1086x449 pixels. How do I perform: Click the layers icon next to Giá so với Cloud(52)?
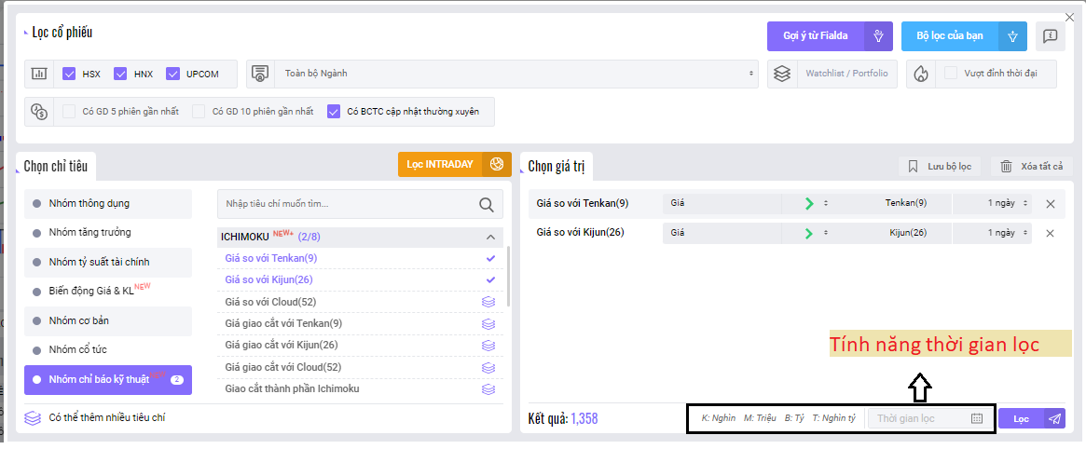[488, 302]
